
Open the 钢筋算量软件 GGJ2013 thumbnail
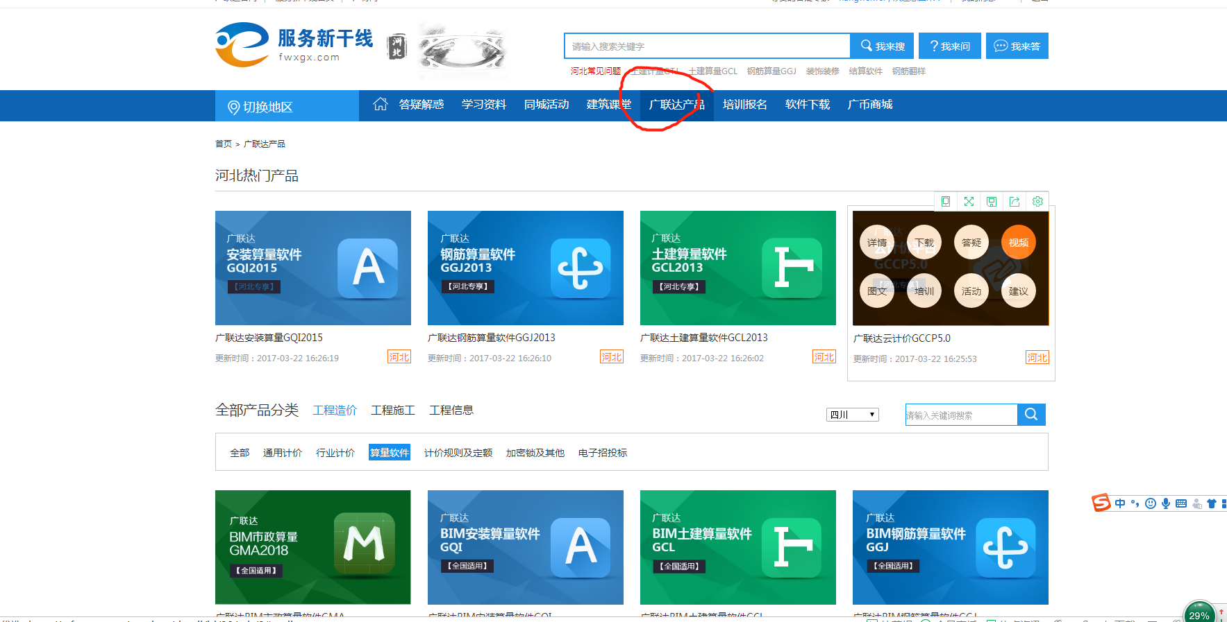(x=526, y=268)
